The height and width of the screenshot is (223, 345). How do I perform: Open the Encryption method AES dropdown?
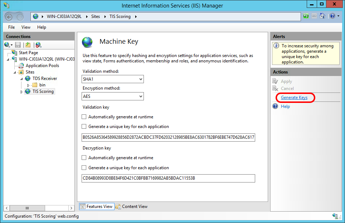[x=113, y=96]
